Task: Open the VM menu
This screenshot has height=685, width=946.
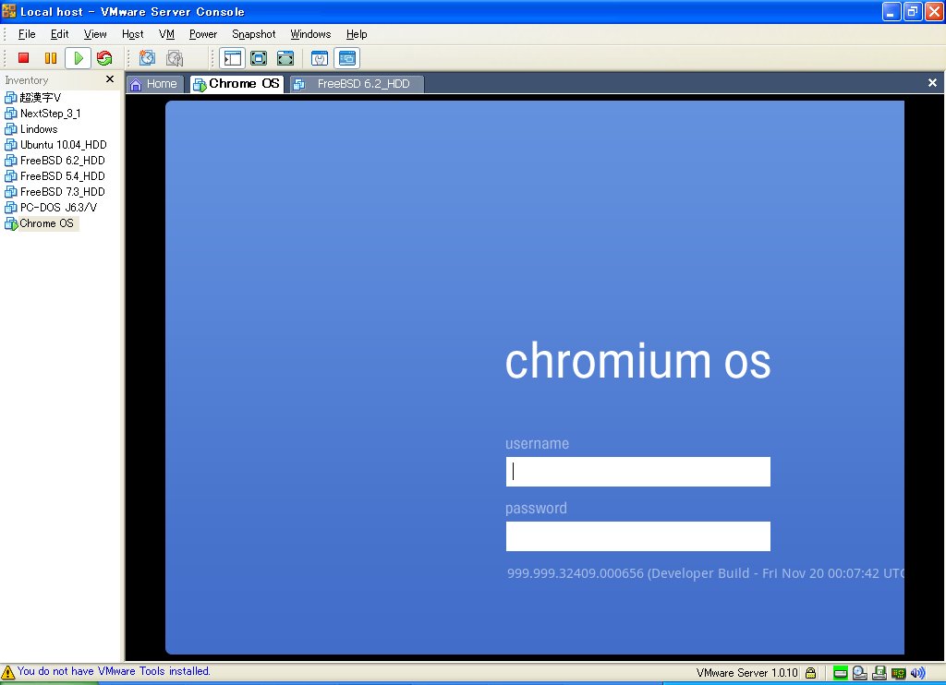Action: point(166,34)
